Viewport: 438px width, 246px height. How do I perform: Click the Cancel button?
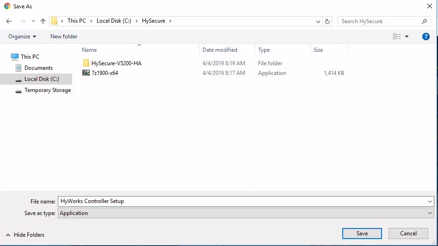[x=408, y=234]
